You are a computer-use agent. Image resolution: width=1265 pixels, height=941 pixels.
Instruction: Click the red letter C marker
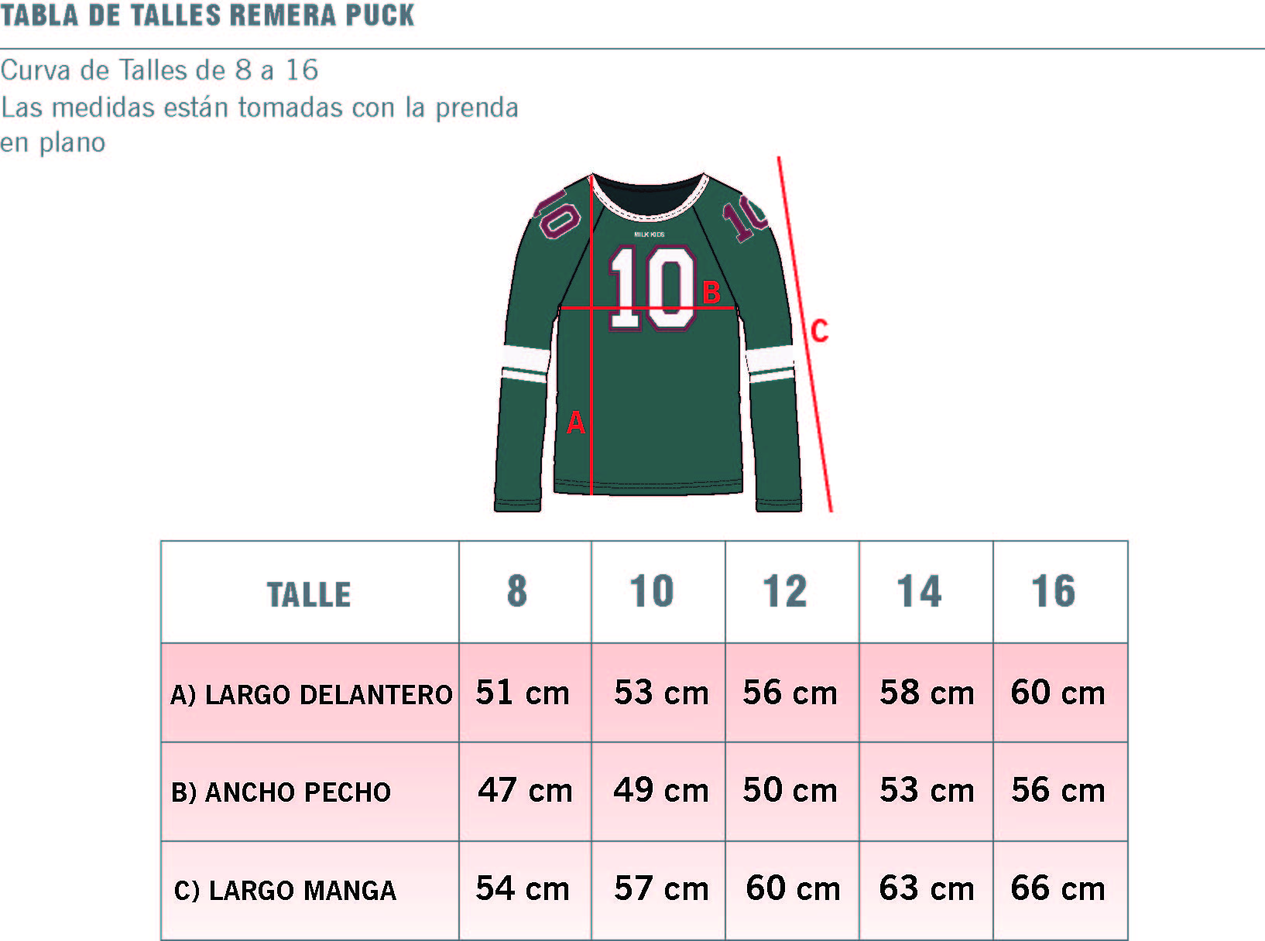pos(819,331)
